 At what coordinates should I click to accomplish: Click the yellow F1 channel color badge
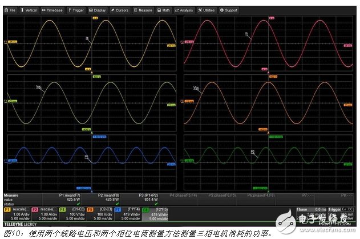pos(7,209)
